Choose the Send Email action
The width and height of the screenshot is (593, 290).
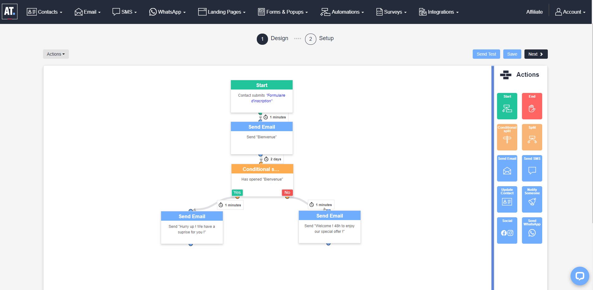[507, 168]
